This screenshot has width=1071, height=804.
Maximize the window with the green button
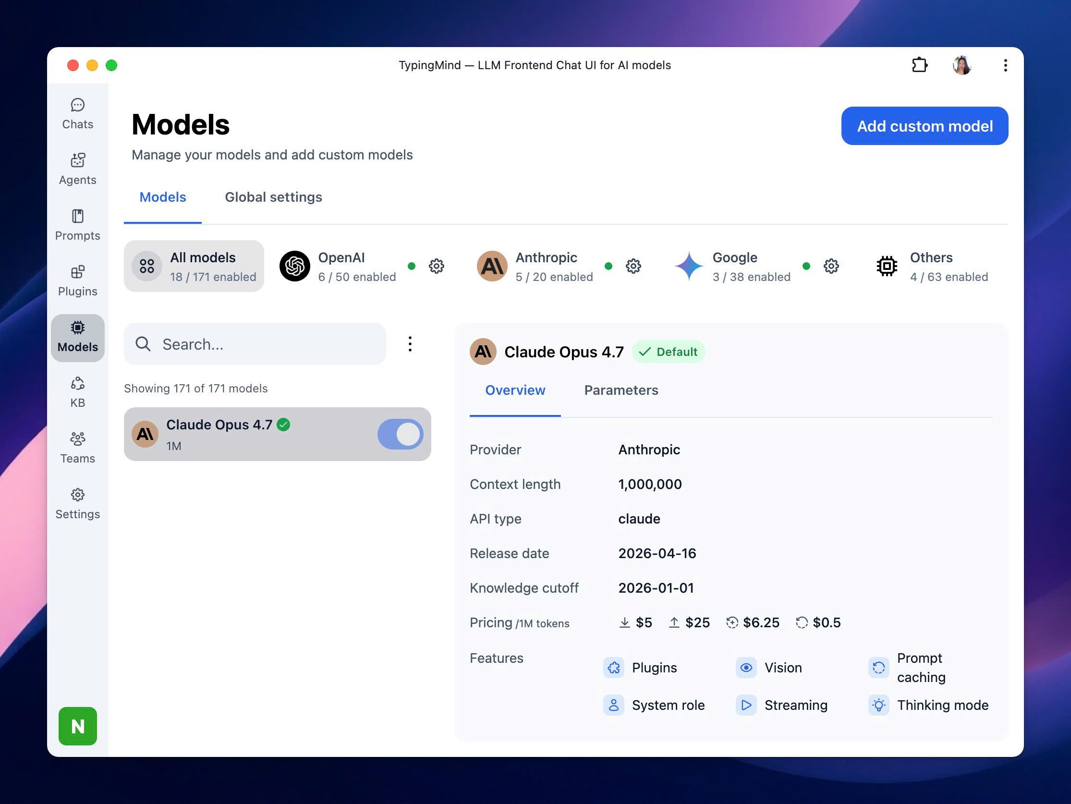pos(111,65)
